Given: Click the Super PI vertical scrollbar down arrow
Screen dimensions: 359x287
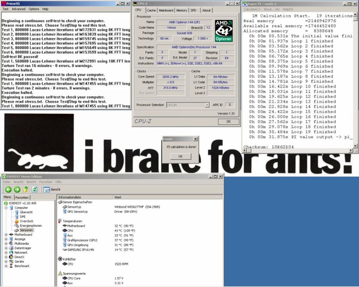Looking at the screenshot, I should (355, 146).
